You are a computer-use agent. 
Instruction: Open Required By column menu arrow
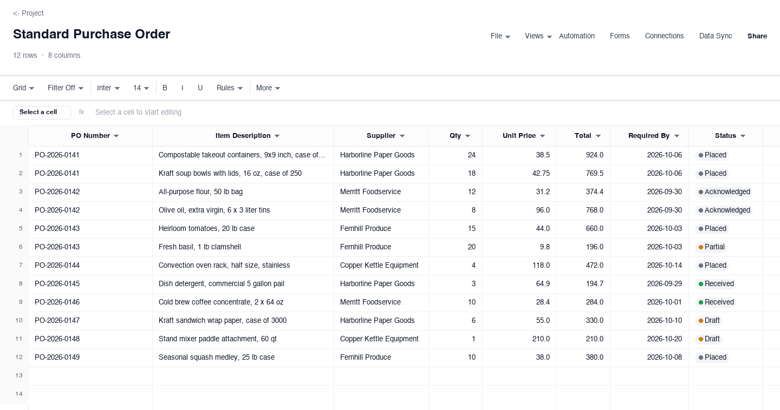coord(676,136)
